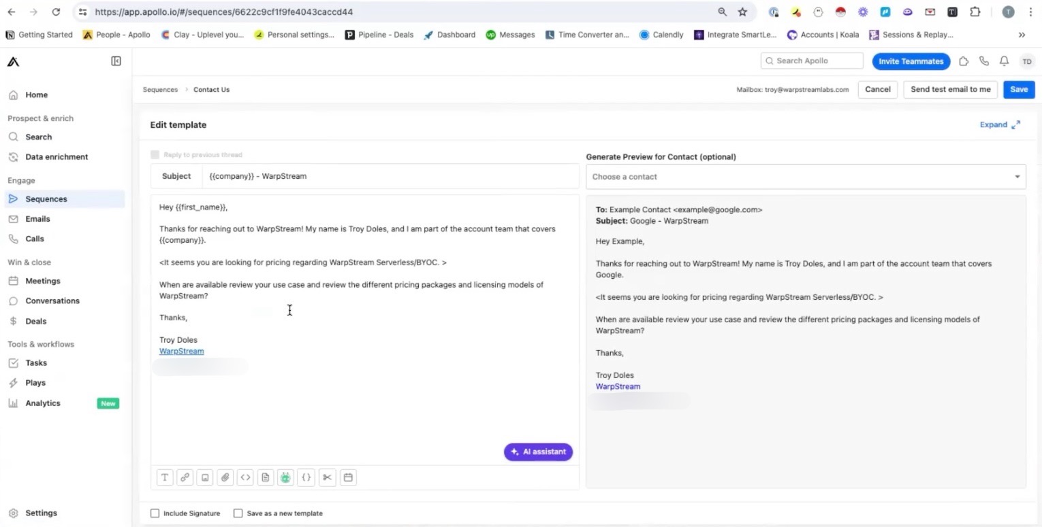Open the TD user avatar menu
This screenshot has width=1042, height=527.
[x=1027, y=61]
